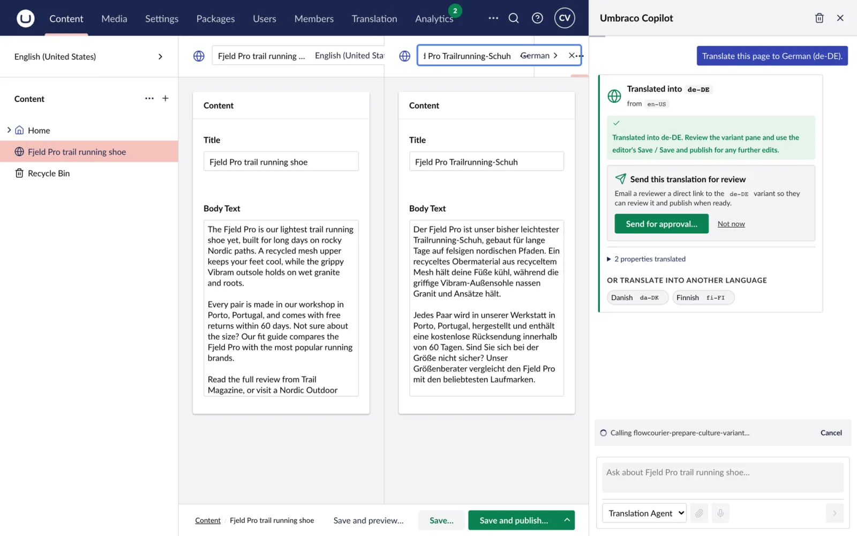Image resolution: width=857 pixels, height=536 pixels.
Task: Click the send message arrow button
Action: [835, 513]
